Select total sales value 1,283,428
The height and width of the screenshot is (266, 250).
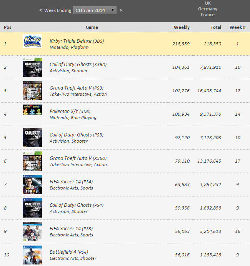pos(210,255)
